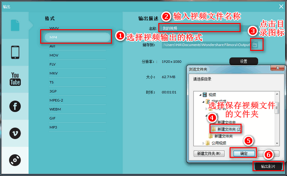Click 新建文件夹 (M) to create folder
The image size is (287, 176).
(x=209, y=153)
